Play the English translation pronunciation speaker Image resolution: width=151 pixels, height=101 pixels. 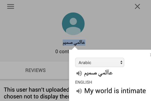pyautogui.click(x=79, y=91)
